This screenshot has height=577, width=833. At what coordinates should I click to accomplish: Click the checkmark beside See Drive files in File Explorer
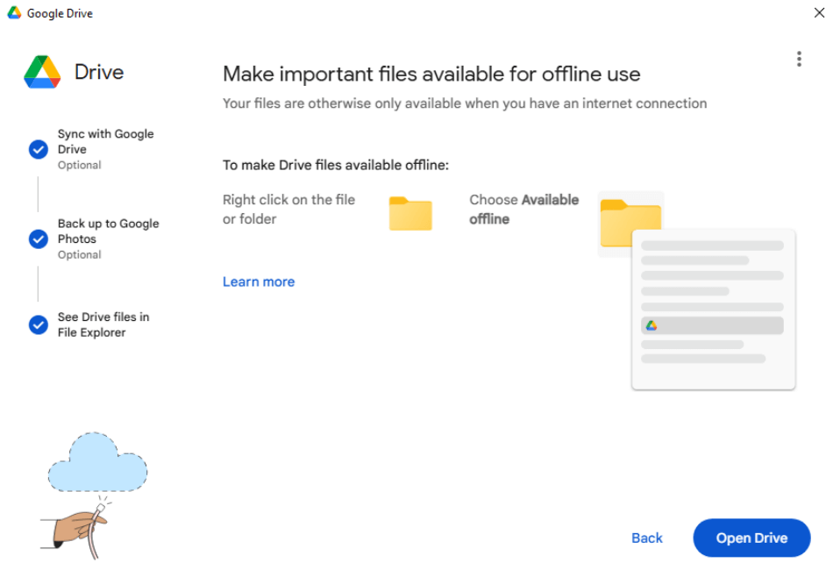tap(38, 325)
